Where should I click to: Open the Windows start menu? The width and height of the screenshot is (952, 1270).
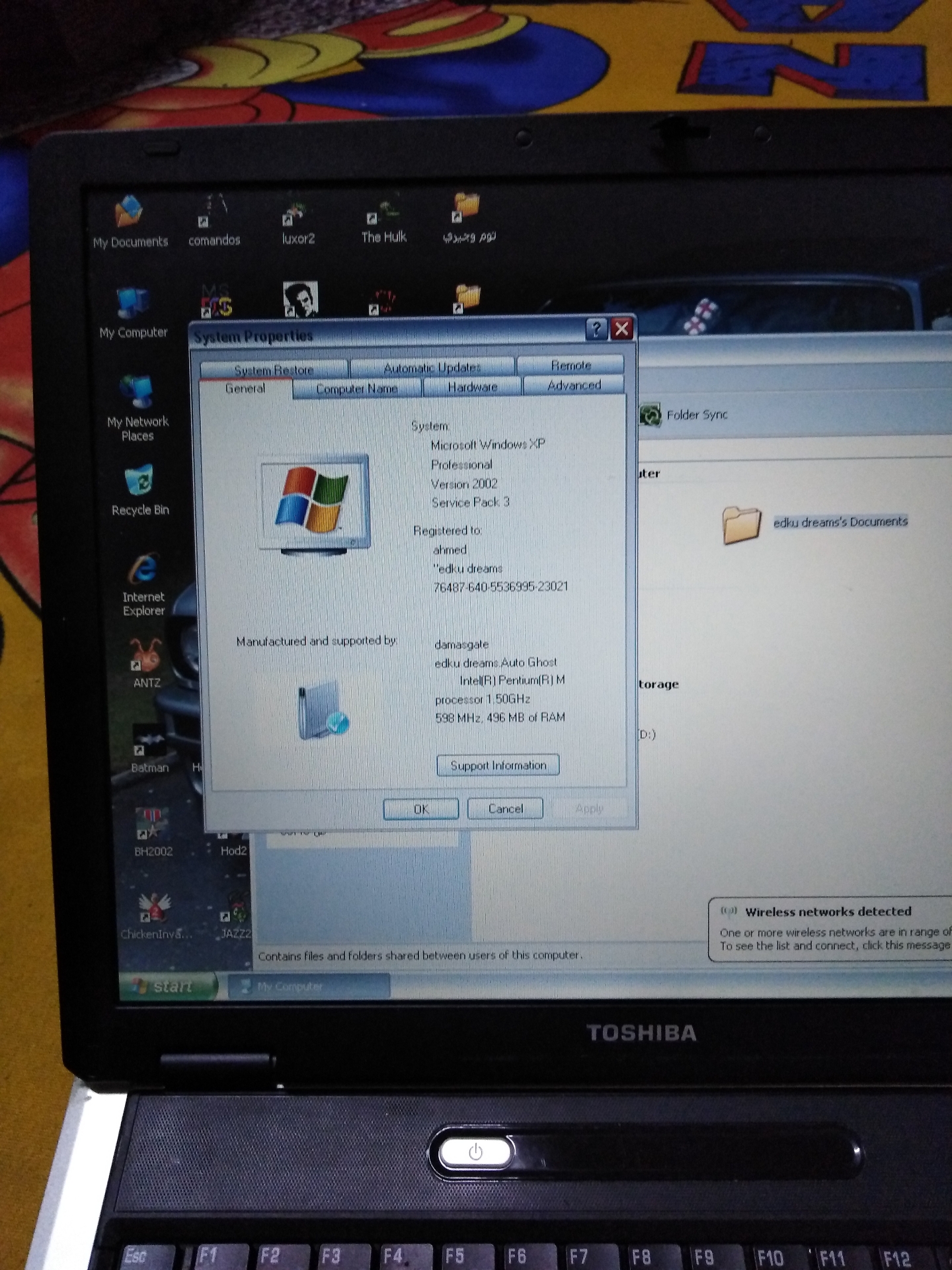[169, 986]
